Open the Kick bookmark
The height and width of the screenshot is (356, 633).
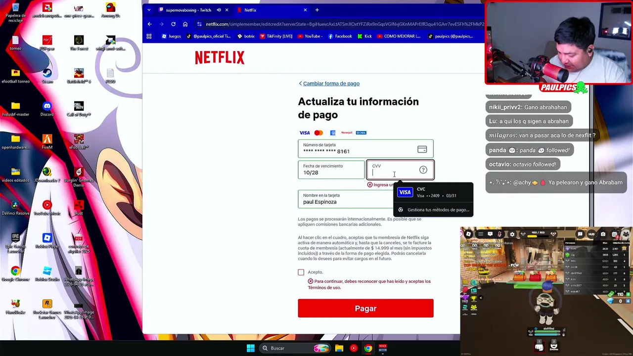click(364, 36)
